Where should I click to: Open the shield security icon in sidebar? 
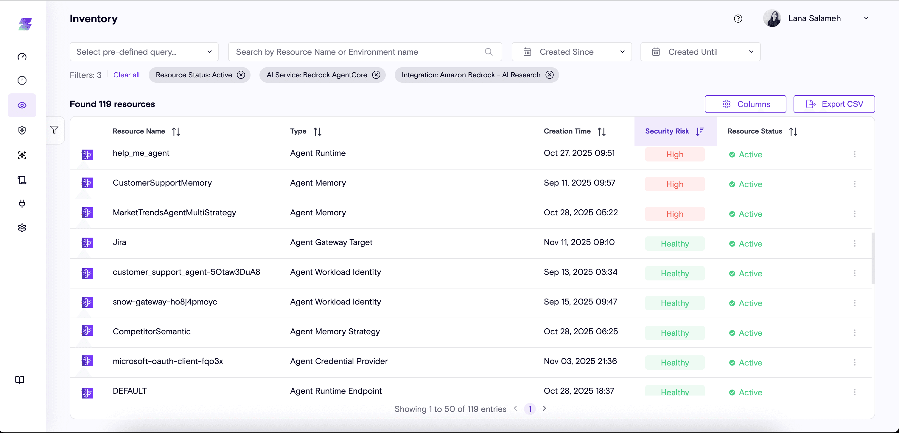22,130
